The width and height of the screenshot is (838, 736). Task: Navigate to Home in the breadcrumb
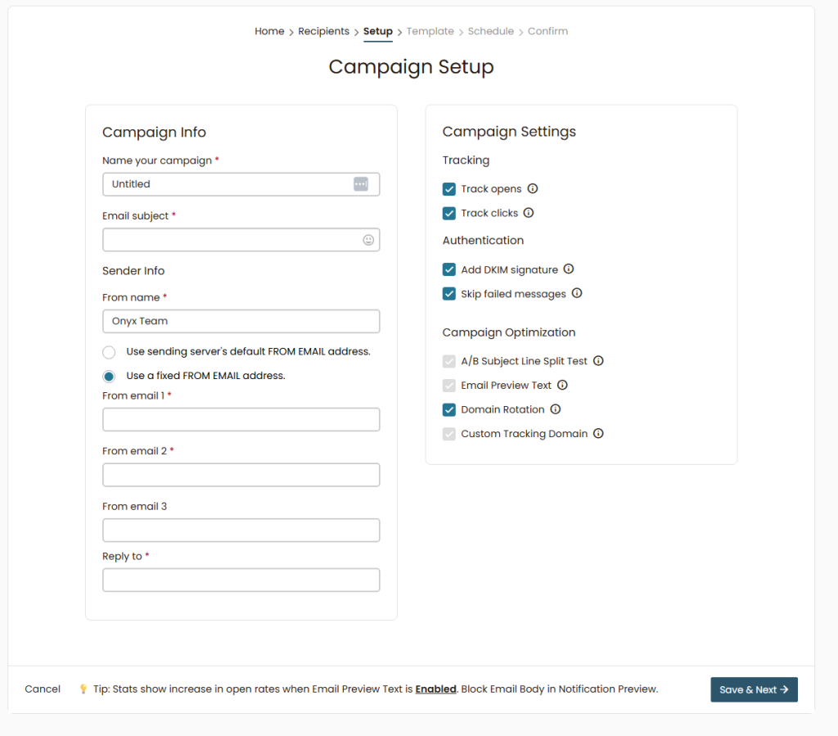(x=269, y=31)
